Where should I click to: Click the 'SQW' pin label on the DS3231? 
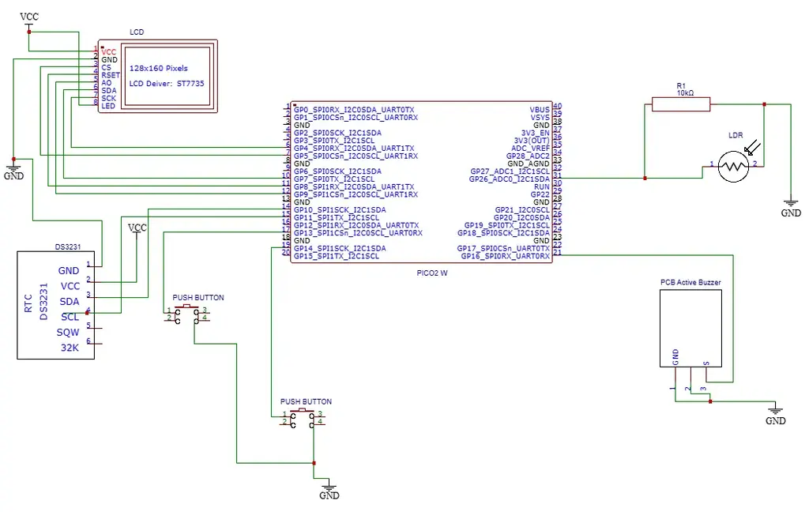click(68, 333)
